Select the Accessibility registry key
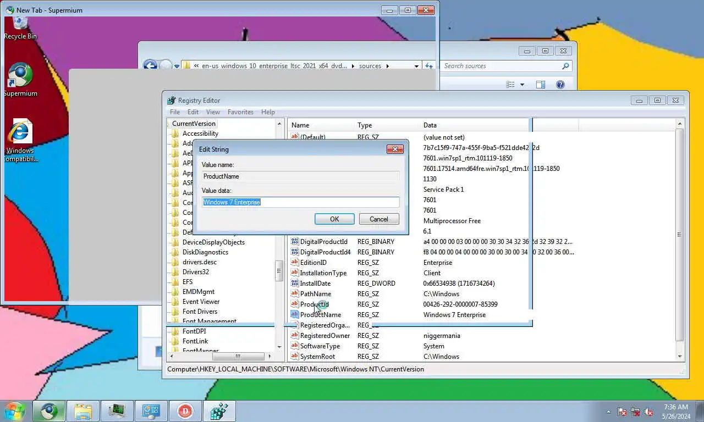The image size is (704, 422). pyautogui.click(x=200, y=134)
